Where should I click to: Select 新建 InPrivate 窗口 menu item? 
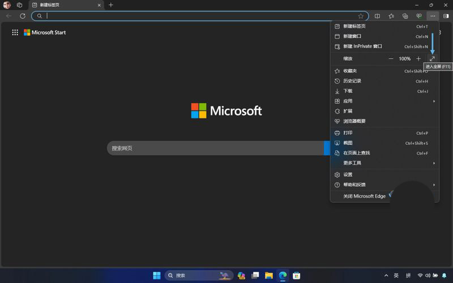coord(384,46)
